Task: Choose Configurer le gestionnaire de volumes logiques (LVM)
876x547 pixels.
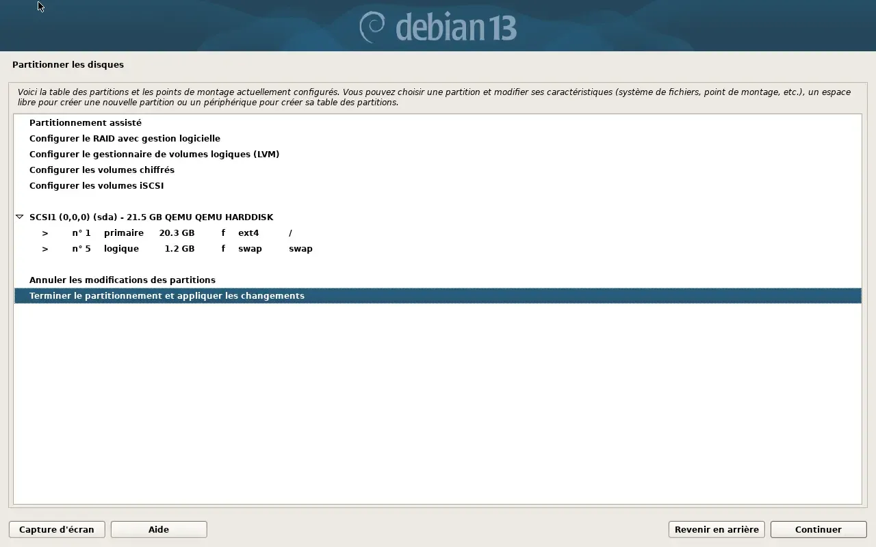Action: (x=437, y=155)
